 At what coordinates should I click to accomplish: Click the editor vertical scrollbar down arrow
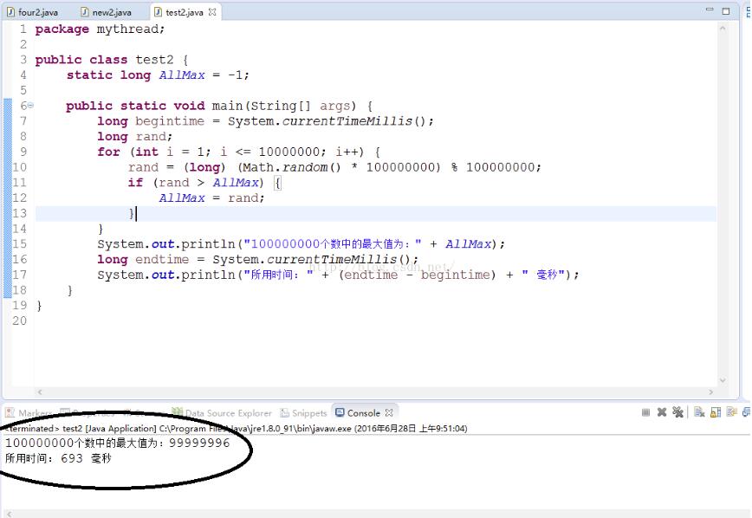coord(723,380)
